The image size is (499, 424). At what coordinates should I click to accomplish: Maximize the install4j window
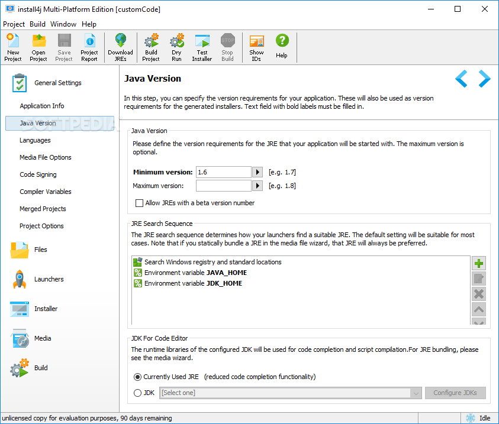click(x=458, y=9)
